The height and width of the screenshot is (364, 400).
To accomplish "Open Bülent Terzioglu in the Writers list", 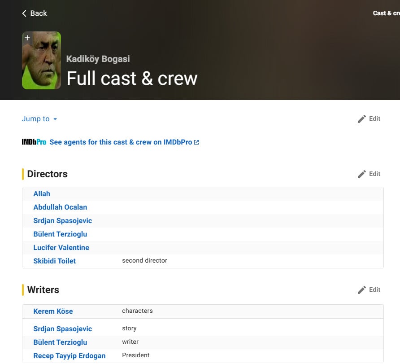I will pyautogui.click(x=60, y=342).
